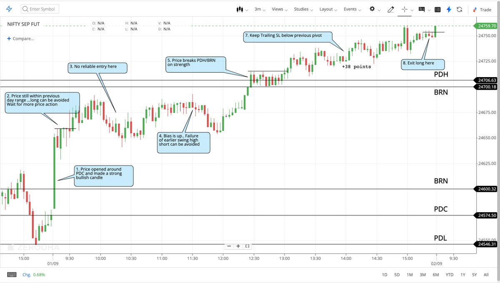Select the 5D range
Screen dimensions: 500x283
(x=397, y=275)
